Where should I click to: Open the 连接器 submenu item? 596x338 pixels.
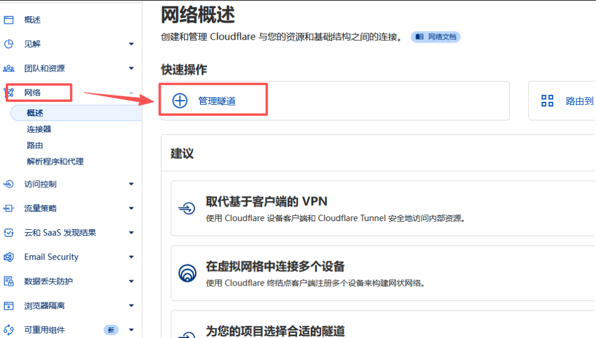[x=39, y=129]
